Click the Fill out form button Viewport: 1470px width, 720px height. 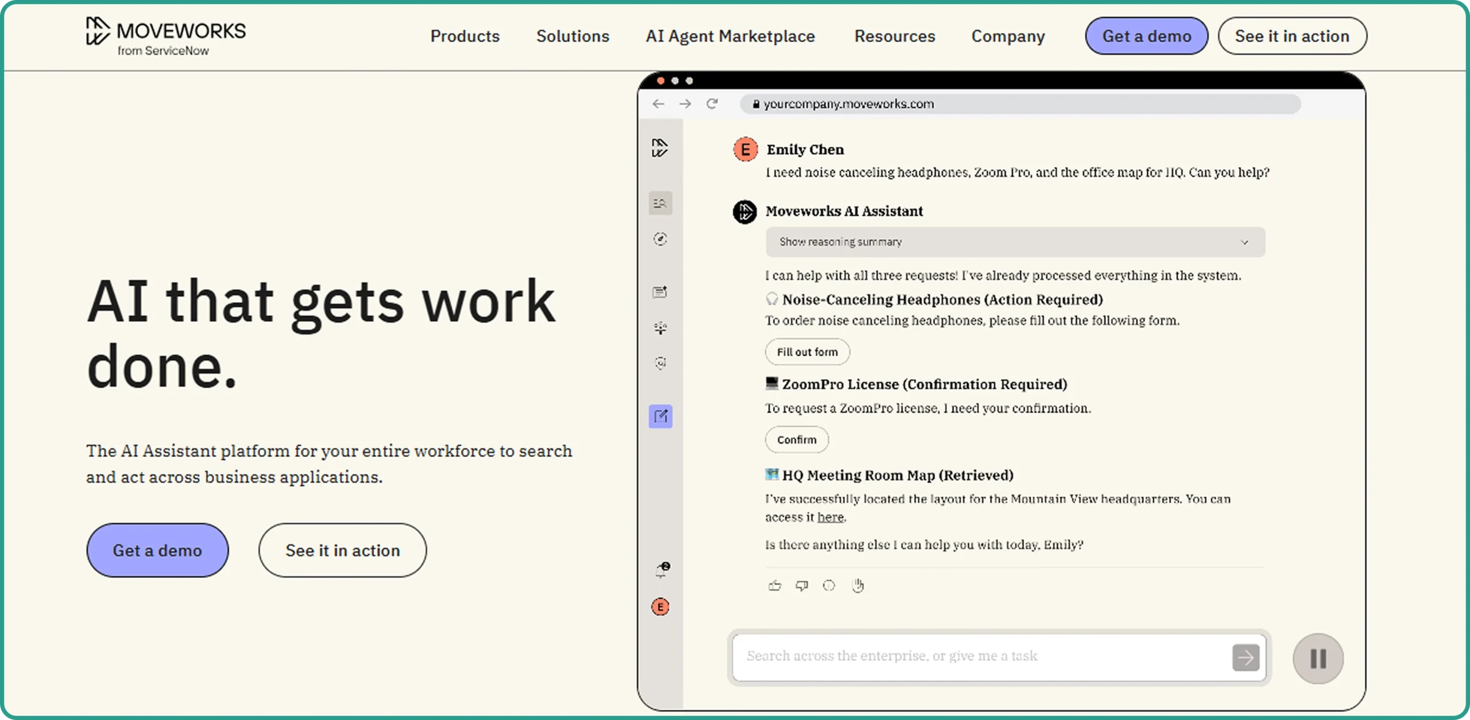(x=807, y=352)
